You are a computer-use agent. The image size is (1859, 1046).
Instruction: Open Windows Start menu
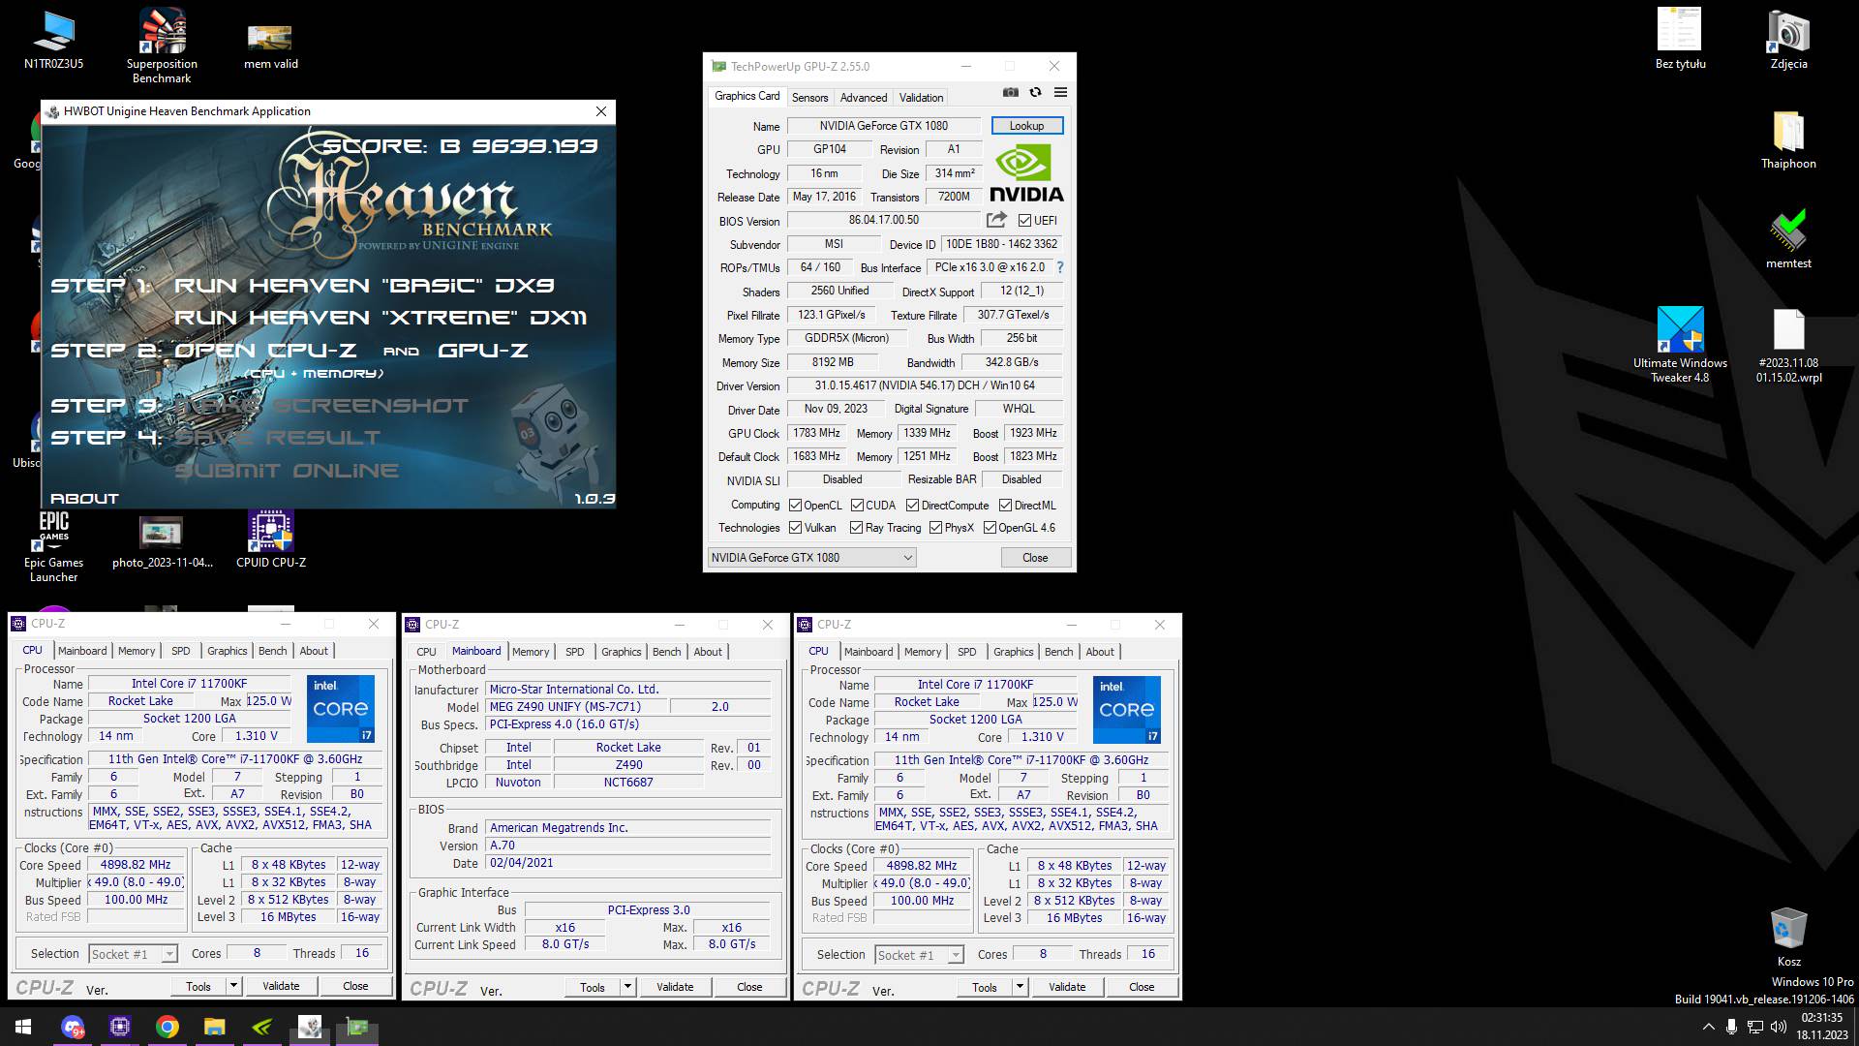(x=23, y=1027)
